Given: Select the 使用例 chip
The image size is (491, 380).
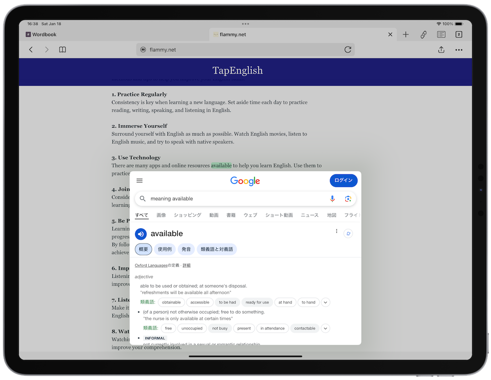Looking at the screenshot, I should [x=164, y=249].
